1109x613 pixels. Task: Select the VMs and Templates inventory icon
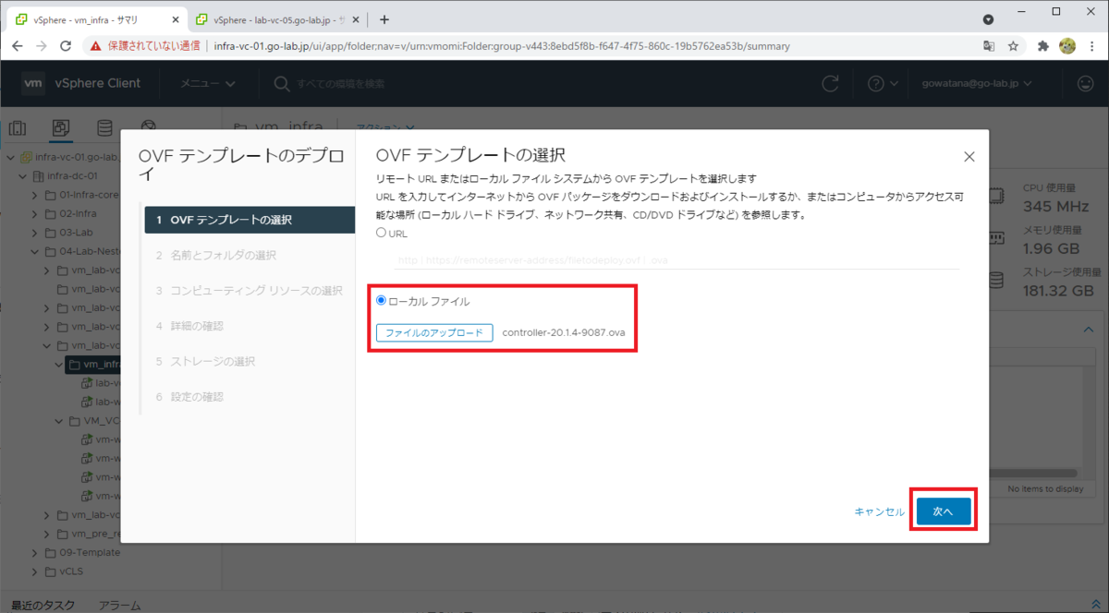pos(61,127)
